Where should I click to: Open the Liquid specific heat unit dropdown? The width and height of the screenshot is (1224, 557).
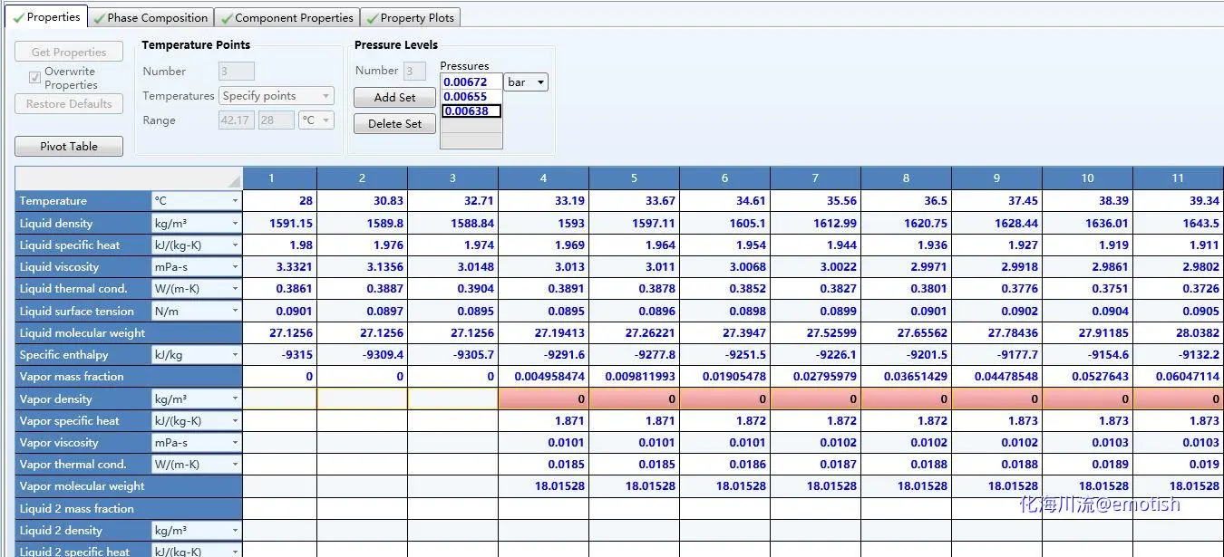(197, 245)
